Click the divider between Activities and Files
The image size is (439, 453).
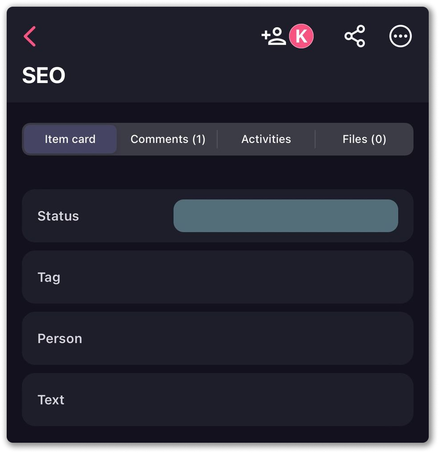[315, 139]
